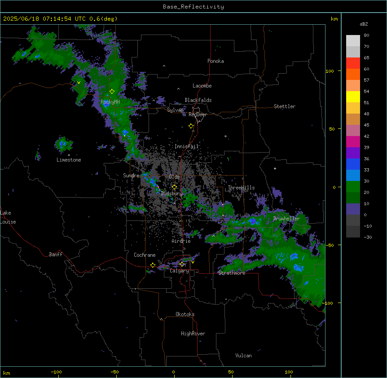Screen dimensions: 387x378
Task: Click the Strathmore label
Action: coord(232,273)
